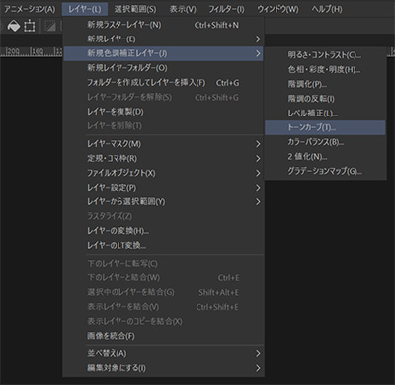Click the disabled 表示レイヤーのコピーを結合(X) item
This screenshot has height=385, width=395.
tap(163, 322)
